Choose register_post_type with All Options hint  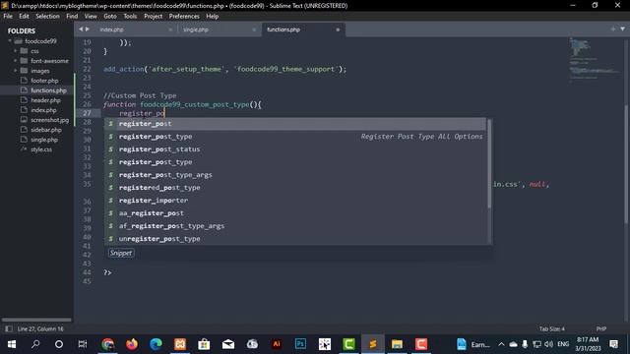click(x=295, y=137)
